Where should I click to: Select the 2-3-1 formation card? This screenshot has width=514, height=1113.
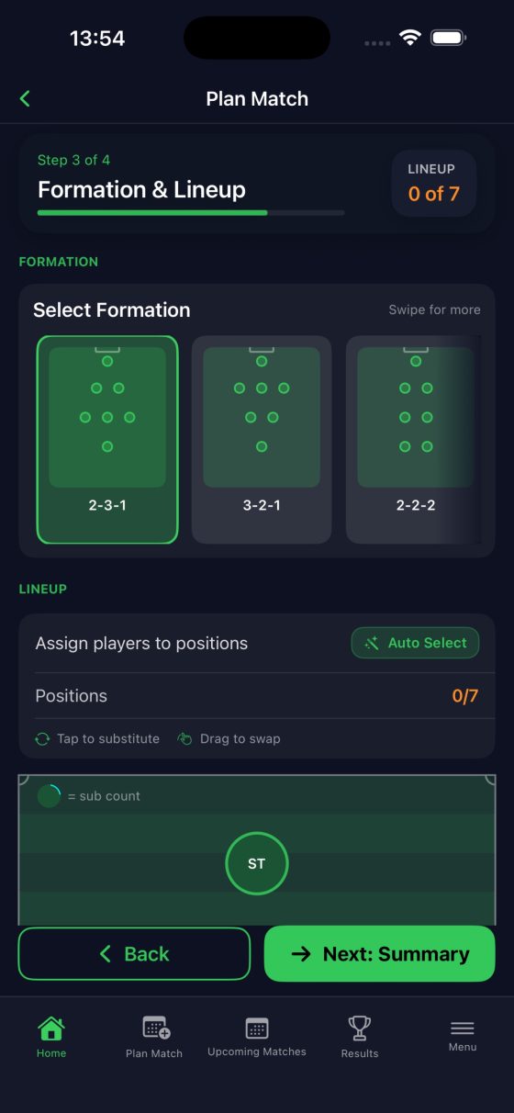pos(107,440)
